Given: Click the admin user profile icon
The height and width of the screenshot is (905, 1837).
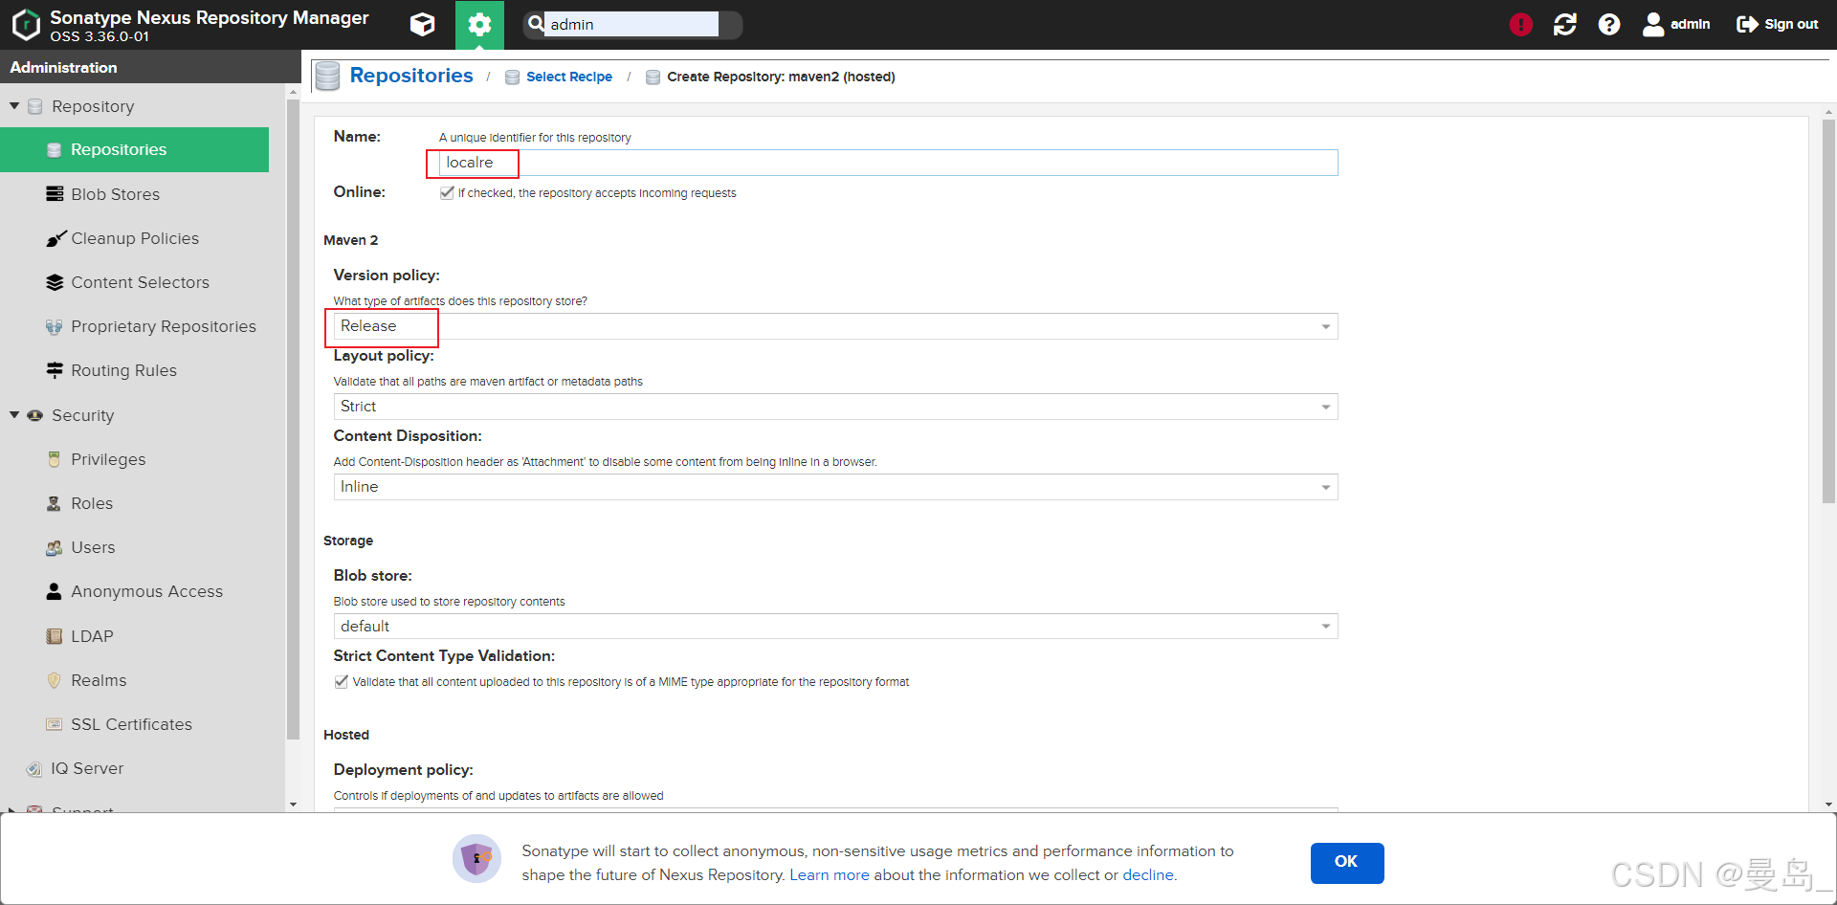Looking at the screenshot, I should 1653,25.
